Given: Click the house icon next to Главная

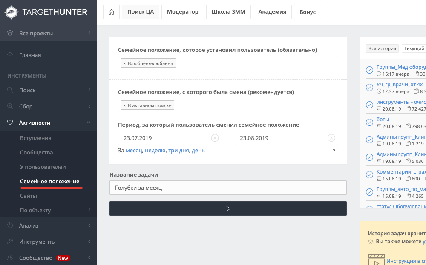Looking at the screenshot, I should (10, 55).
